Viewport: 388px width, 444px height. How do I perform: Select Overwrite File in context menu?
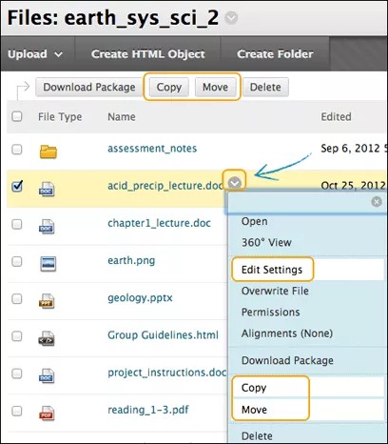coord(275,291)
